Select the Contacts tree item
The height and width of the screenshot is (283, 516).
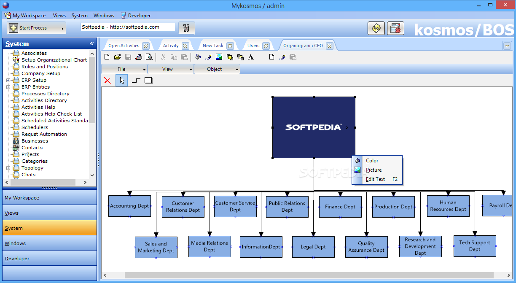click(32, 148)
